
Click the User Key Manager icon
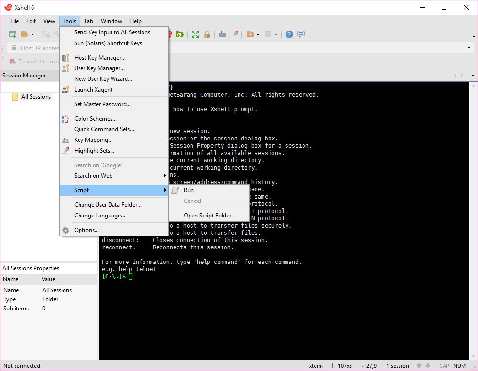(x=65, y=68)
